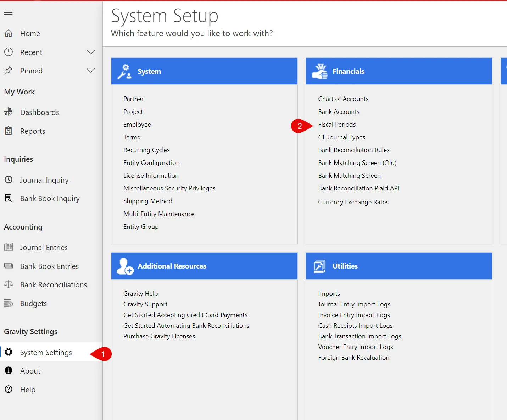Click the Journal Inquiry clock icon

click(x=9, y=180)
